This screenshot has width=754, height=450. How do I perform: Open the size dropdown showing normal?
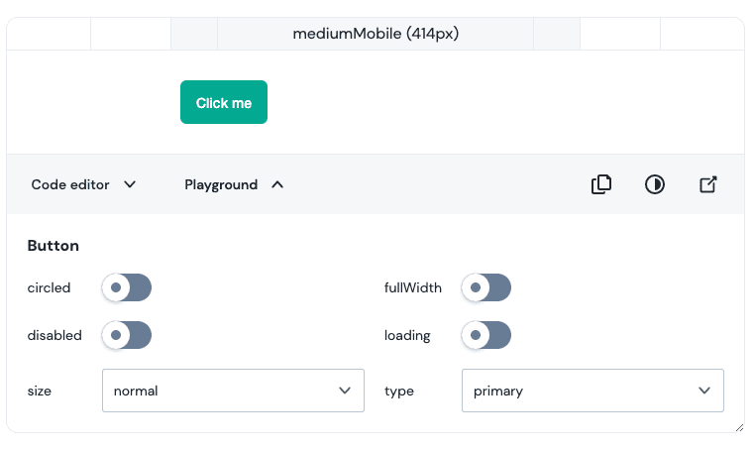[x=233, y=391]
